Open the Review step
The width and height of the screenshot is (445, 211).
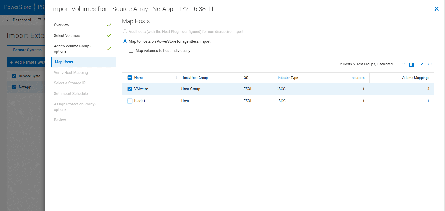pyautogui.click(x=60, y=120)
